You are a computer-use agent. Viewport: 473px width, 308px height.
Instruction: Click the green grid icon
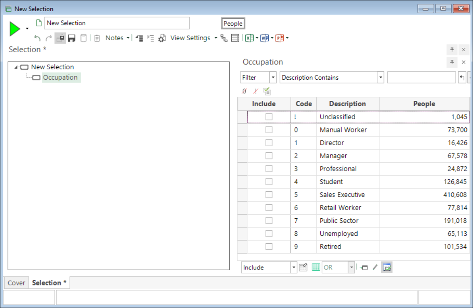[316, 267]
